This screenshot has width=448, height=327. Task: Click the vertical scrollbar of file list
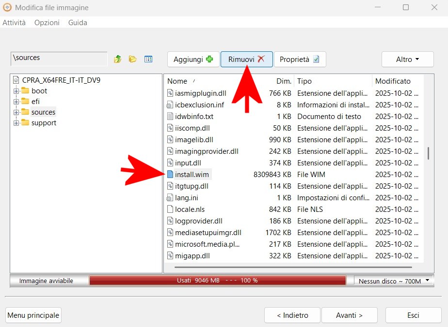pyautogui.click(x=428, y=153)
